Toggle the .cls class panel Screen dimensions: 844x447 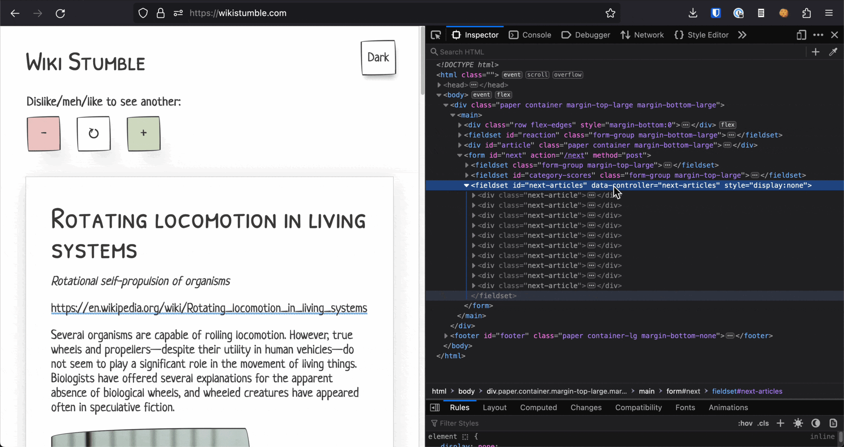(763, 423)
